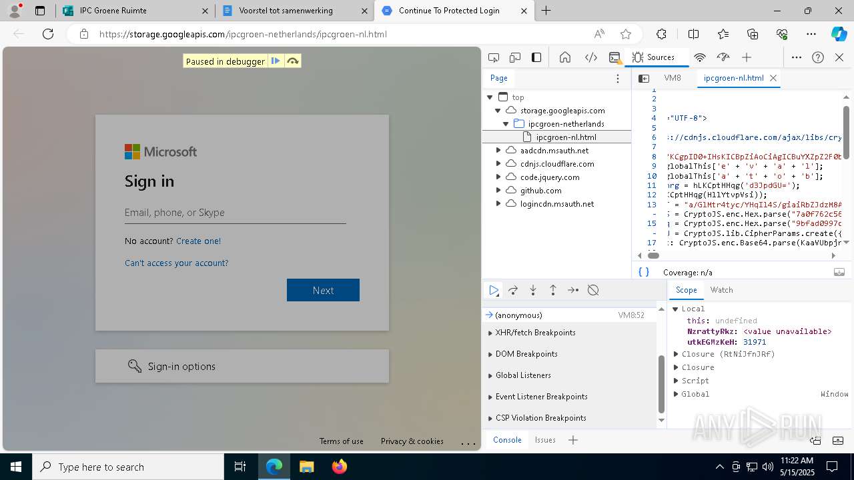Select the Scope tab
The width and height of the screenshot is (854, 480).
686,290
